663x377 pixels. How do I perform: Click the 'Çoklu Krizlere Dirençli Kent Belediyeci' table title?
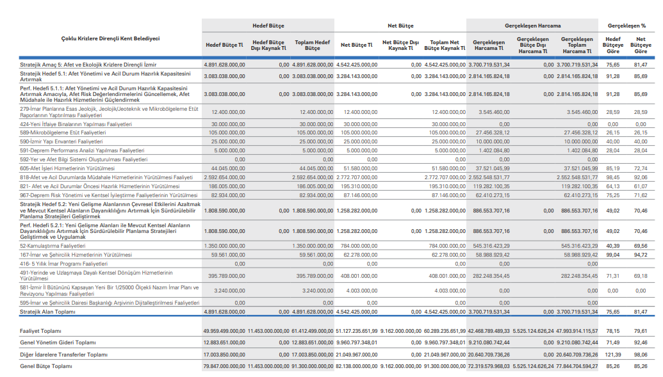[110, 38]
